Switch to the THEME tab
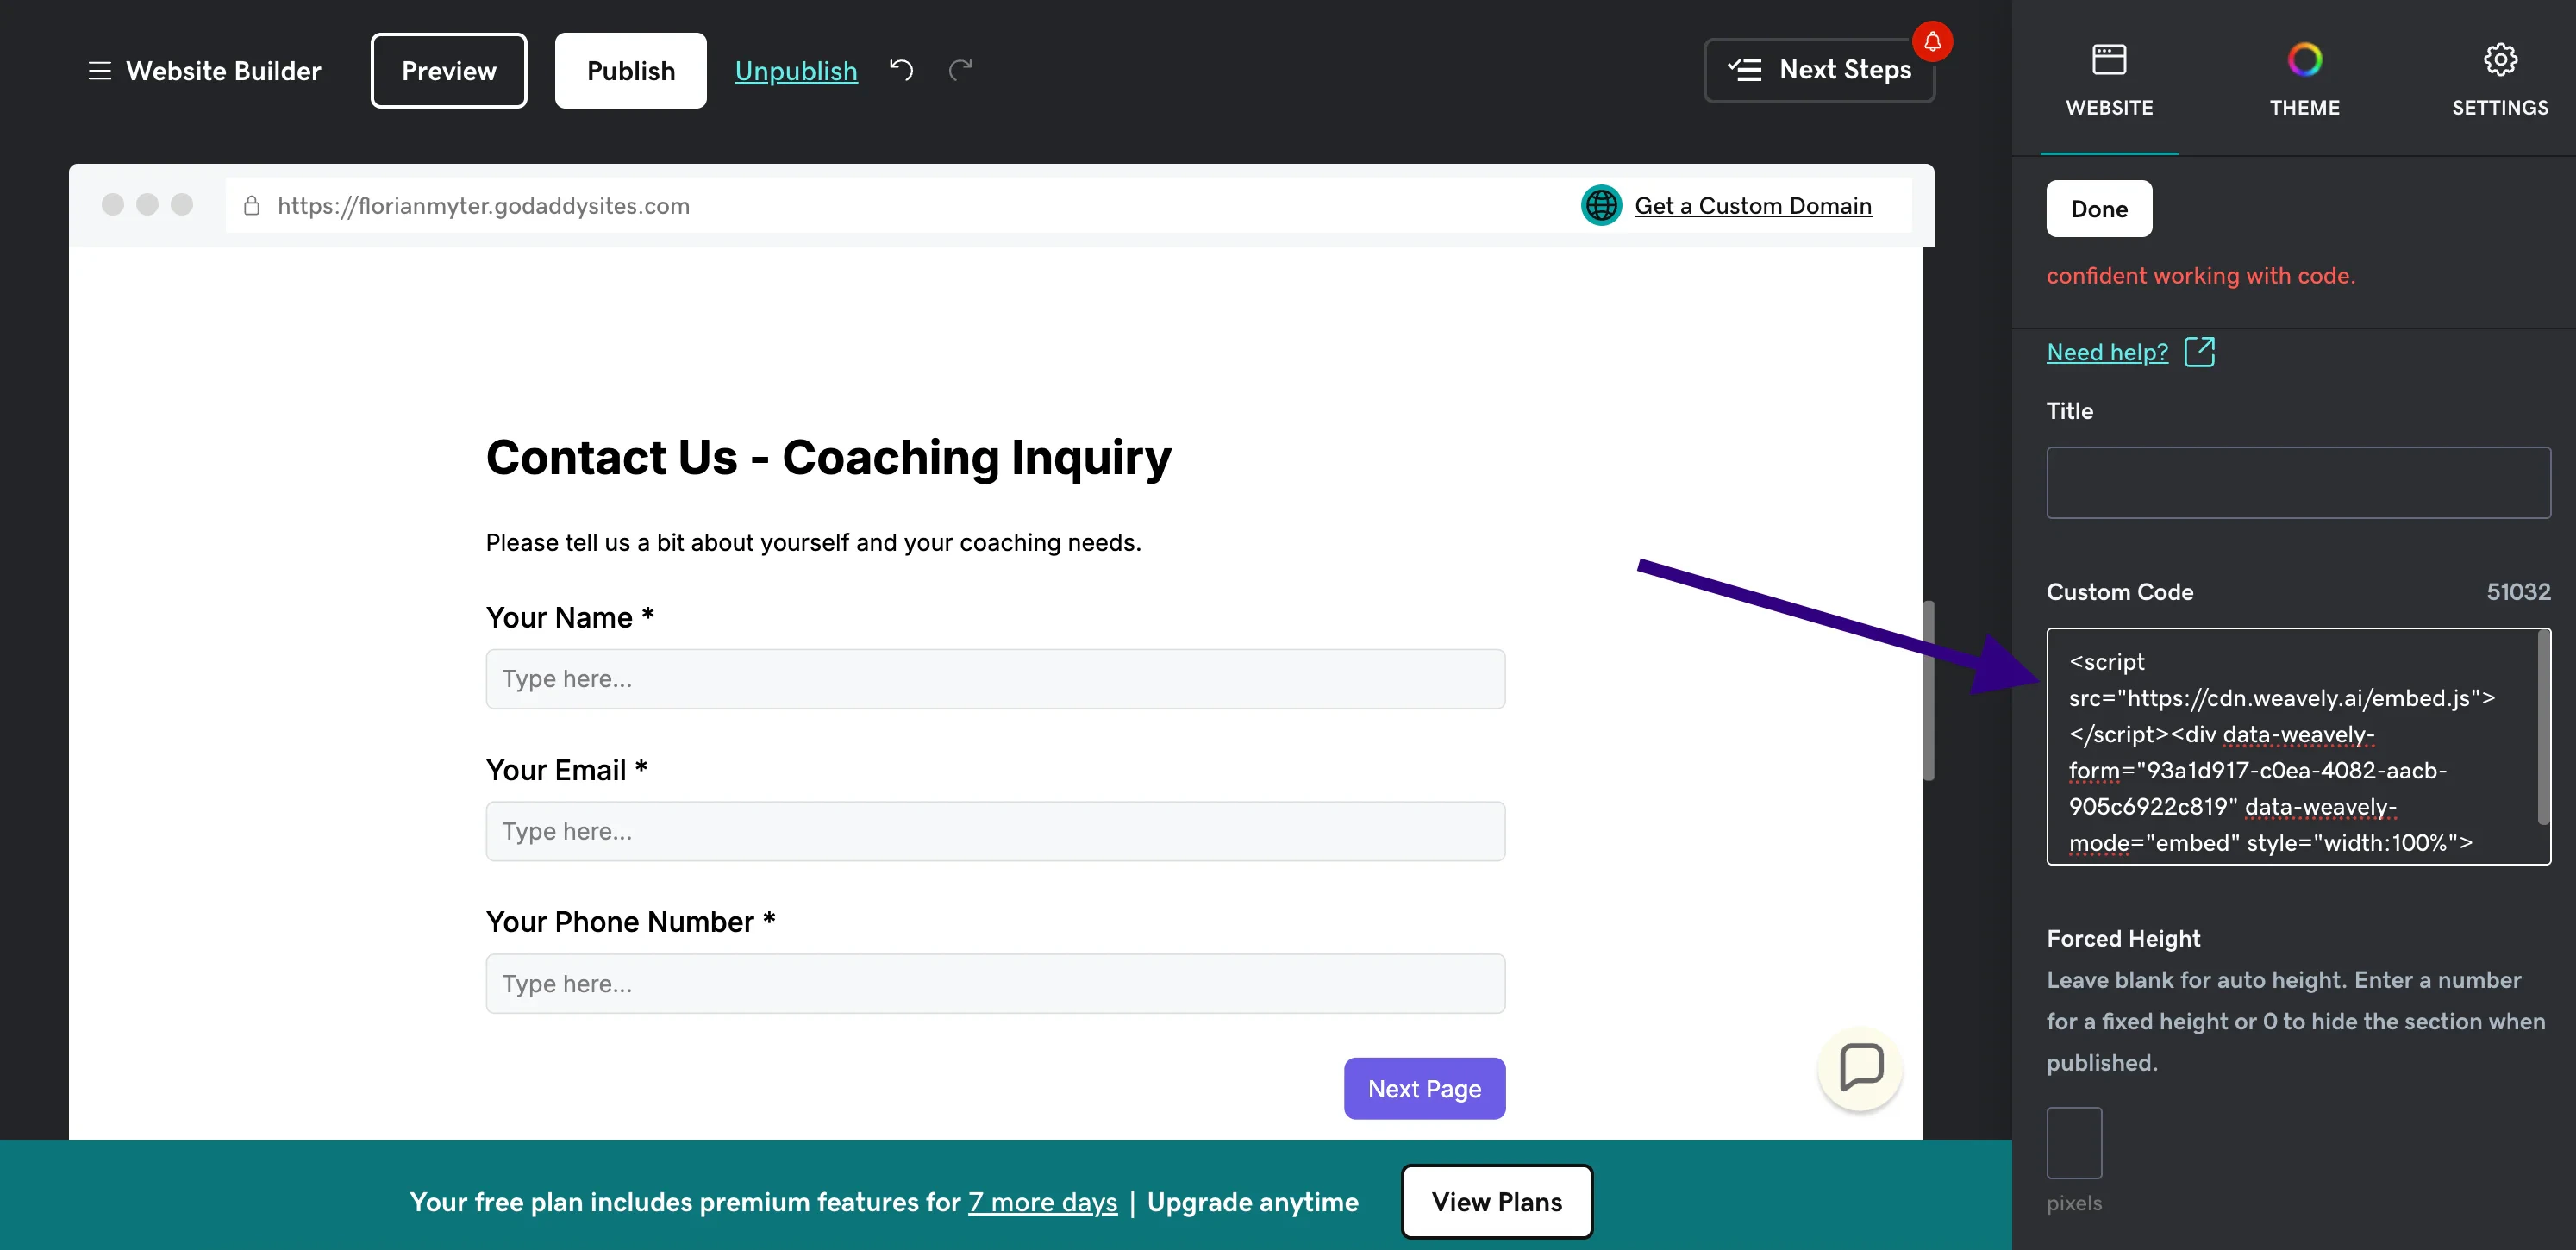This screenshot has width=2576, height=1250. point(2305,78)
